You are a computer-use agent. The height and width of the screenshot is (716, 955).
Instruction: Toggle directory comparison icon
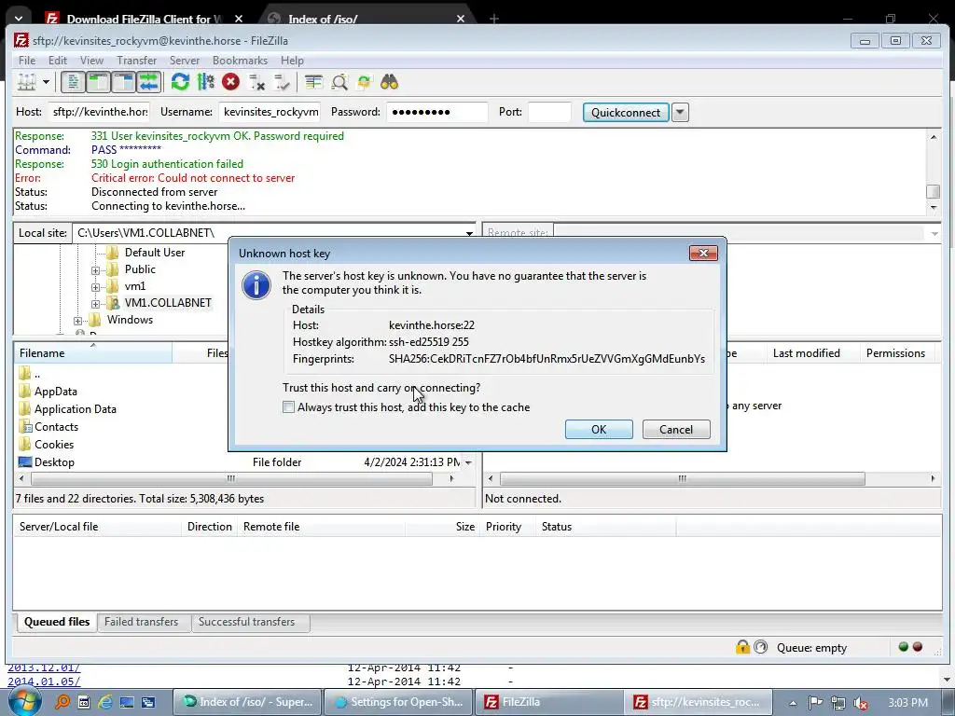339,82
